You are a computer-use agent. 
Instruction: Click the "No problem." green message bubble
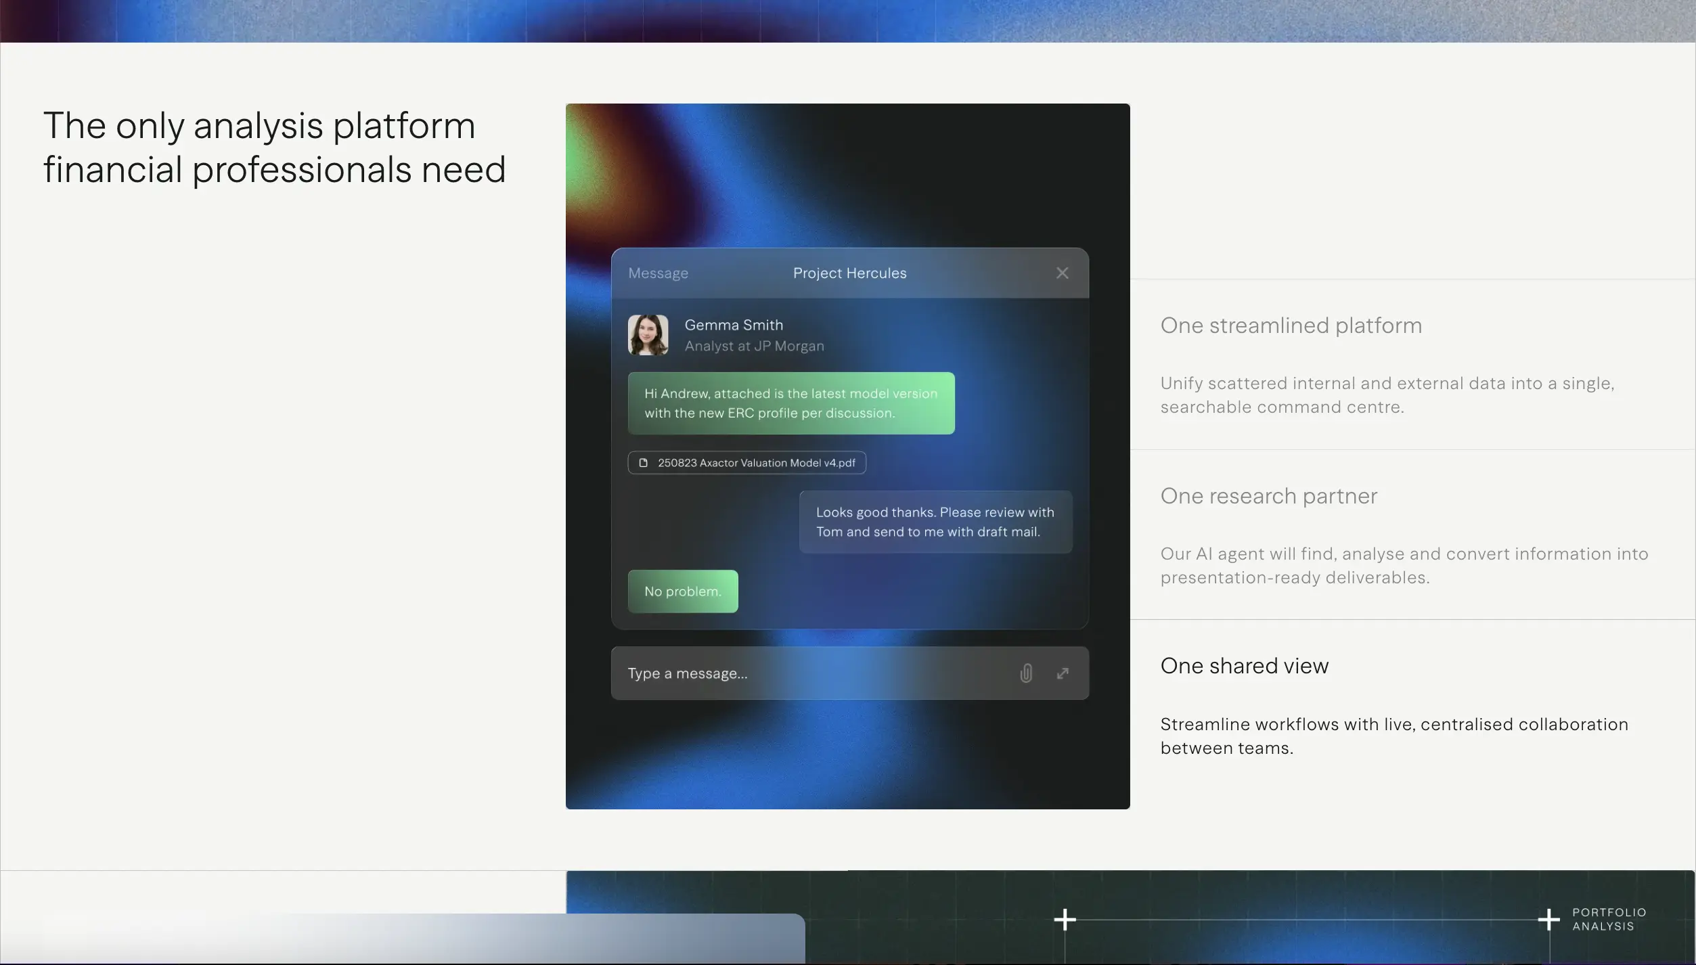682,591
